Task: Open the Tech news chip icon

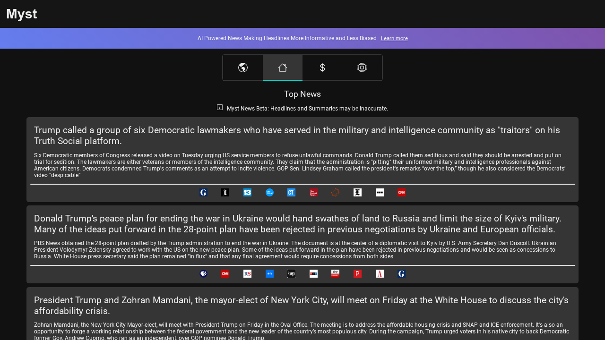Action: click(x=362, y=67)
